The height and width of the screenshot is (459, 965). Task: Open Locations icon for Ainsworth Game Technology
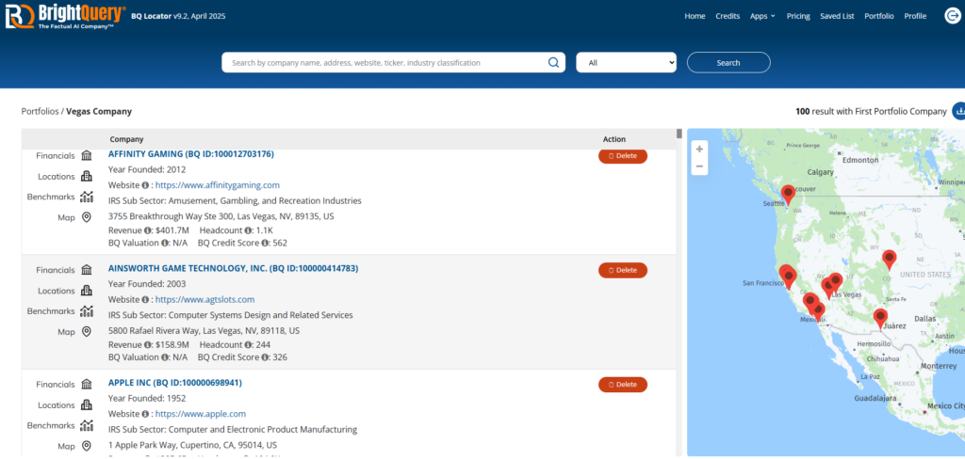point(87,291)
